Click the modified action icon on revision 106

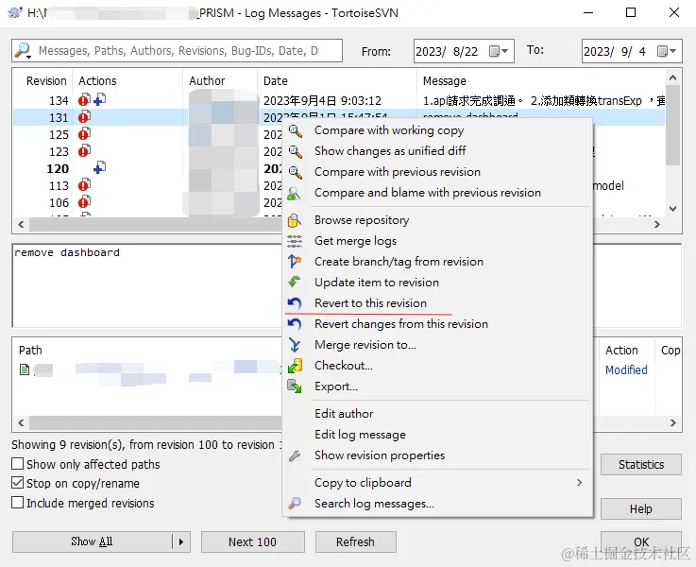click(84, 202)
